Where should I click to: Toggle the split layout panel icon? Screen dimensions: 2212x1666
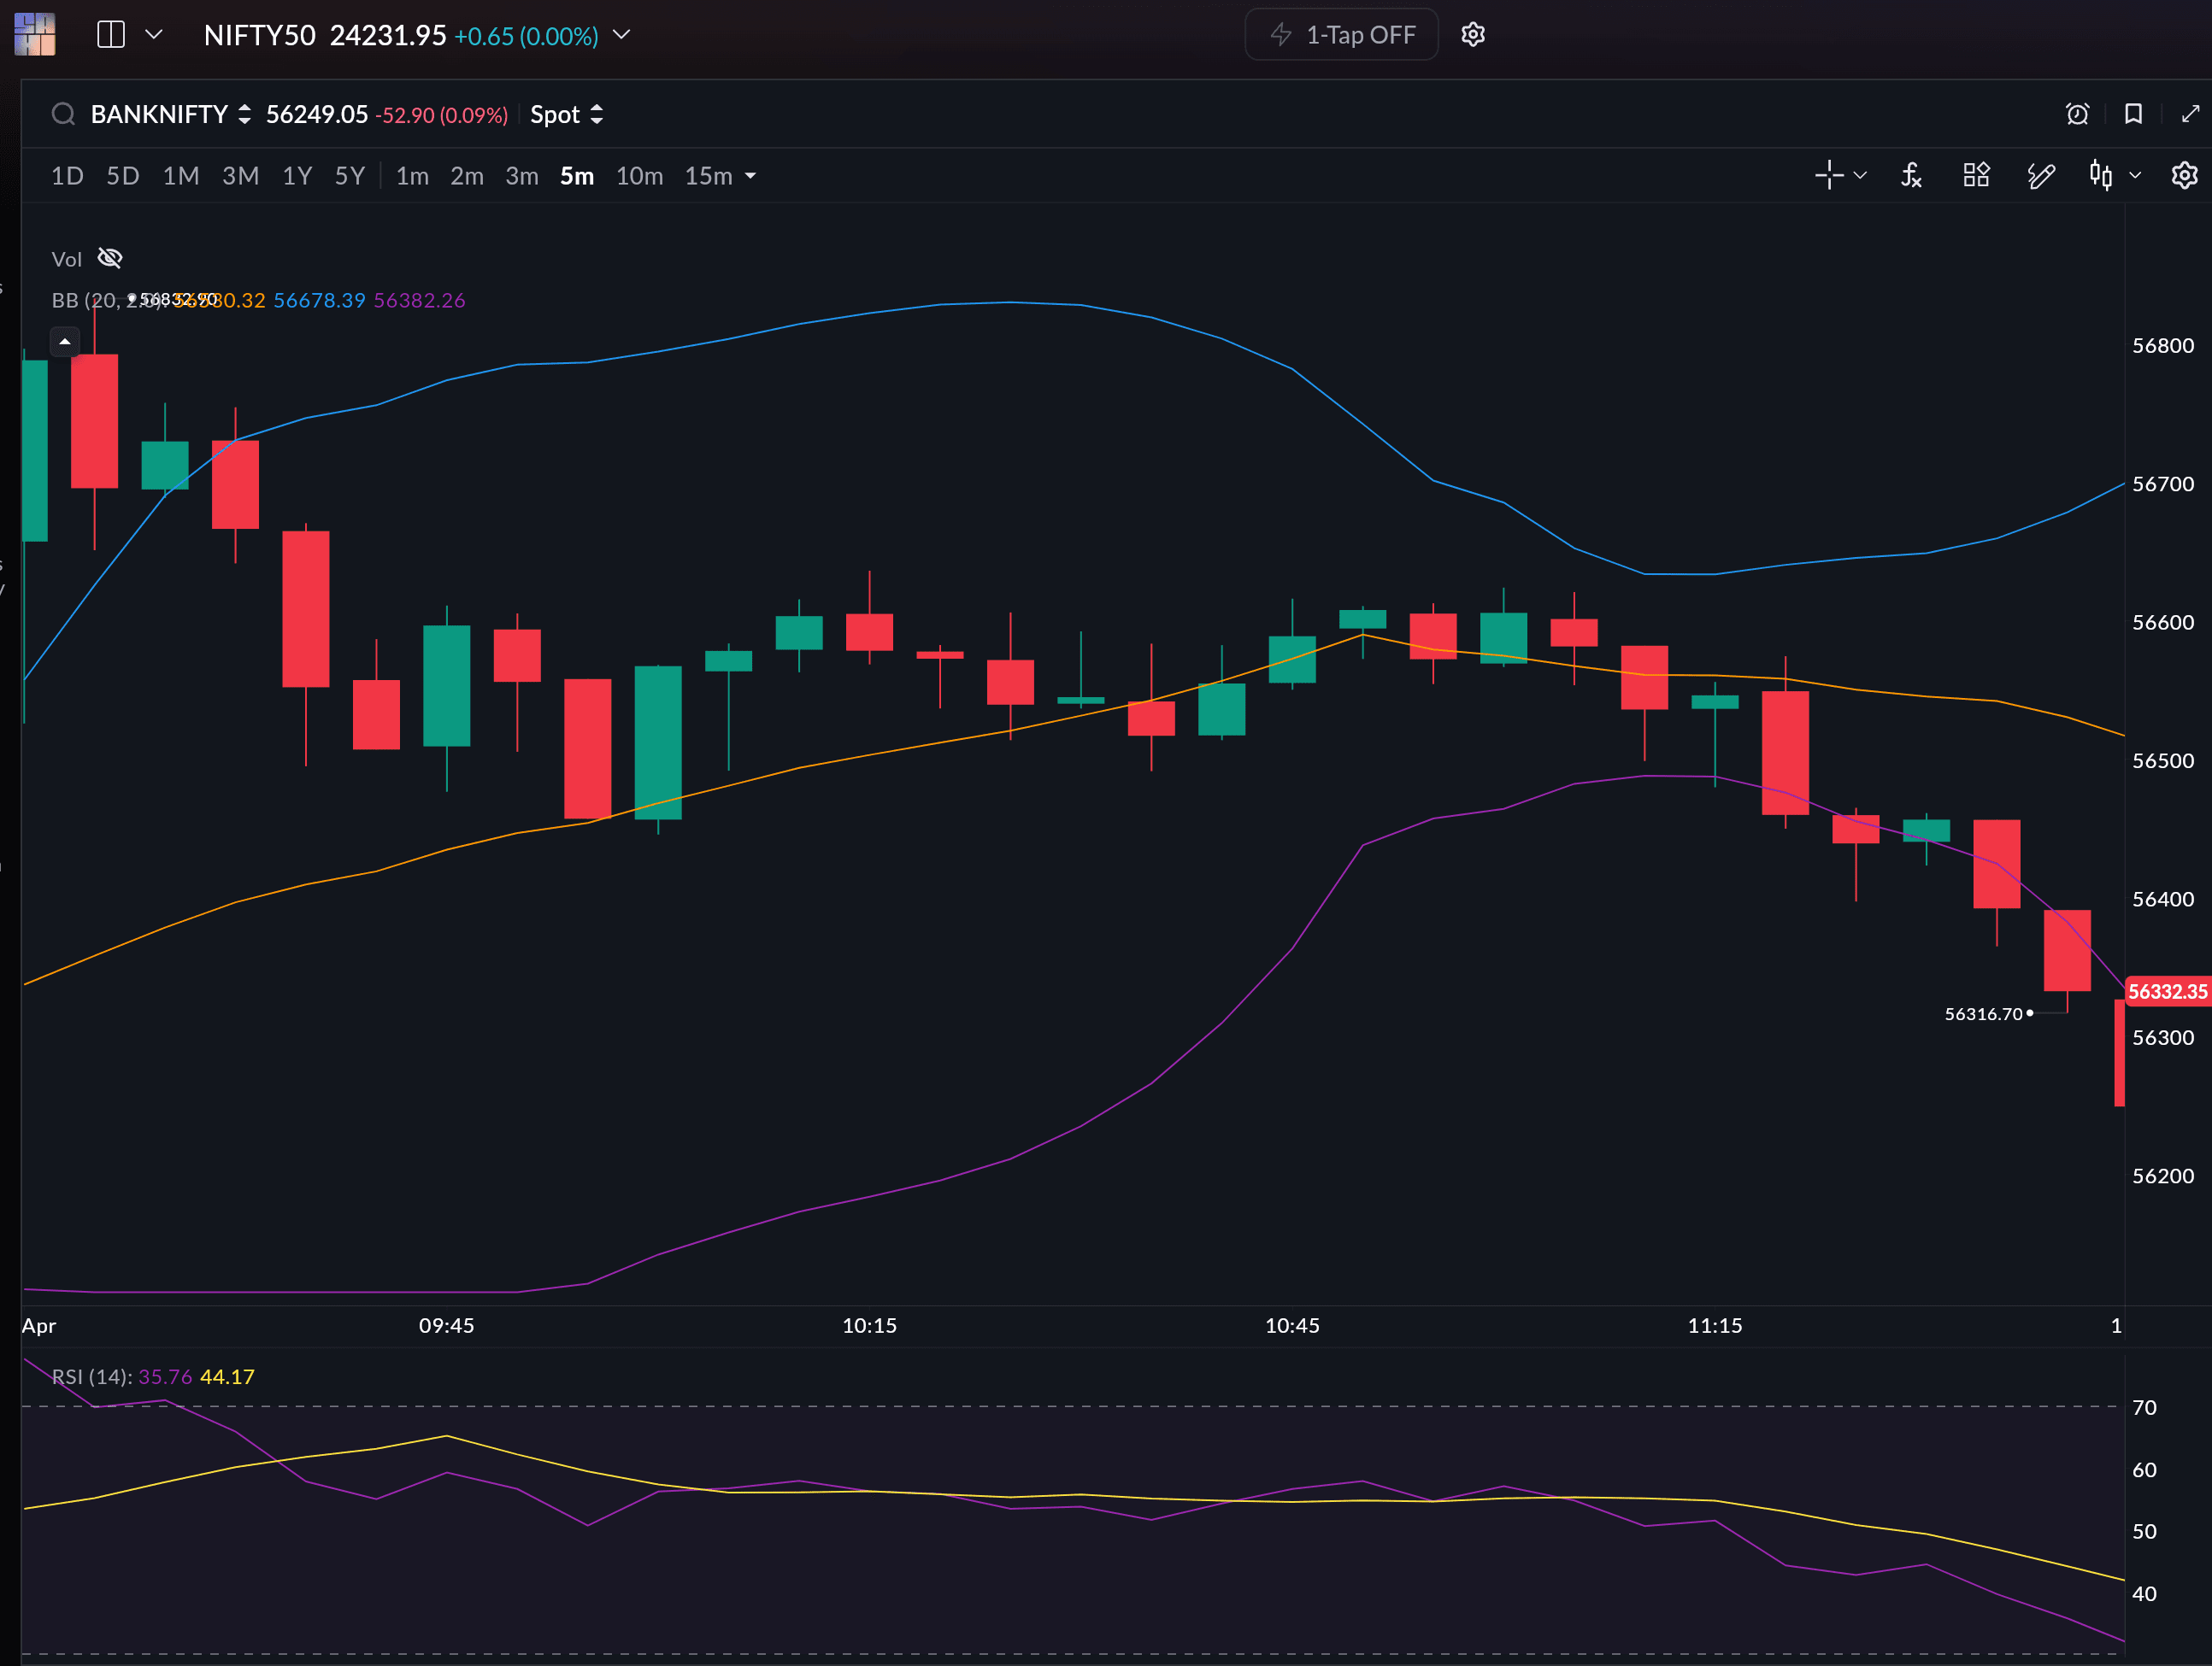pyautogui.click(x=111, y=35)
